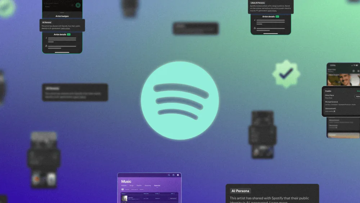Click 'Artist details' heading on top-right phone

(269, 17)
